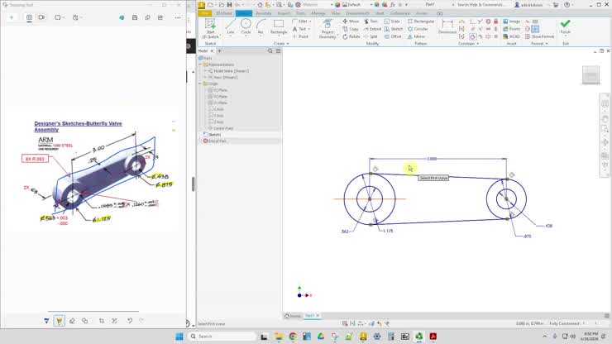Select the eraser in Snipping Tool
Image resolution: width=612 pixels, height=344 pixels.
[72, 321]
